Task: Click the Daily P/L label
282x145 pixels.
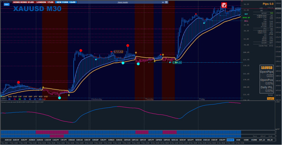Action: pos(266,87)
